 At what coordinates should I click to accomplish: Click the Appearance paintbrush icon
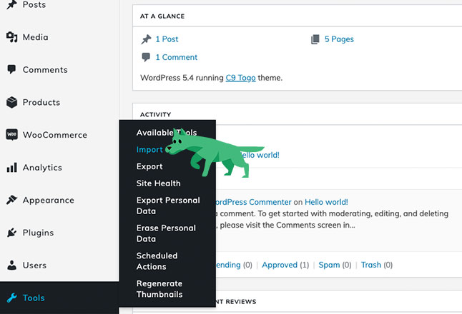(11, 200)
